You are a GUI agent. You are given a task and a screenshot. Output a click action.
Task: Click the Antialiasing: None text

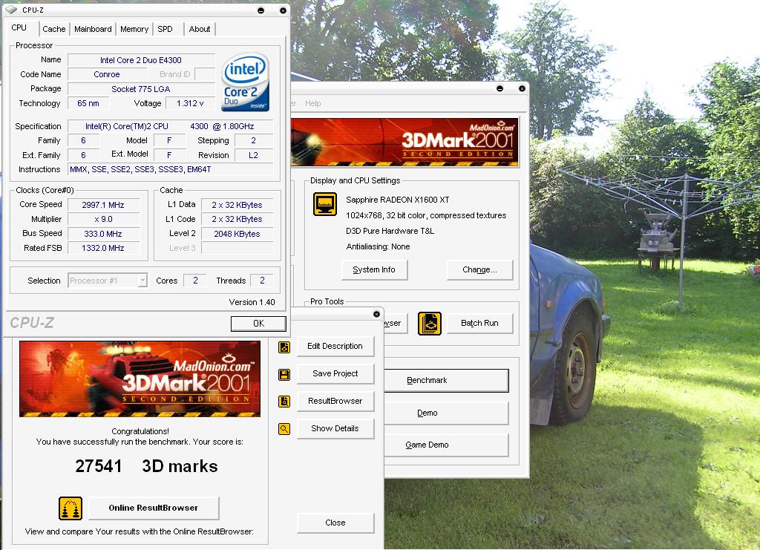(x=378, y=246)
